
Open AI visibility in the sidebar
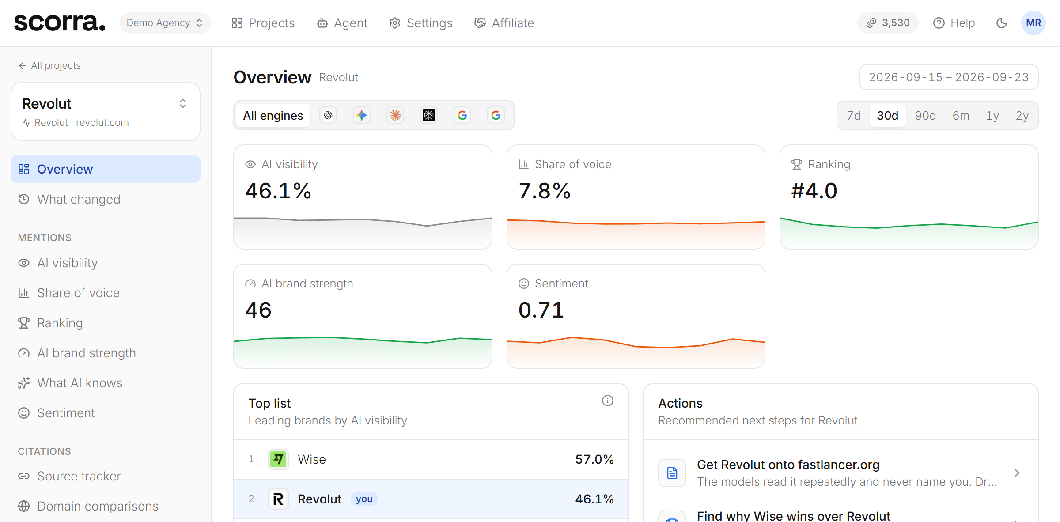(x=106, y=263)
